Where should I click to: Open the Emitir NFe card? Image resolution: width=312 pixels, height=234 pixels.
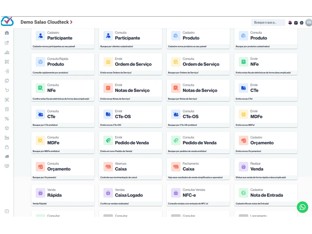pos(266,64)
